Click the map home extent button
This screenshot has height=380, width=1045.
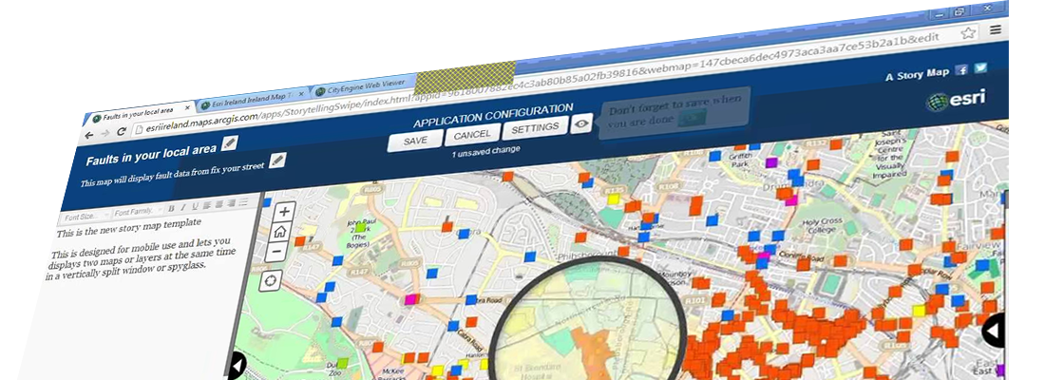(280, 232)
